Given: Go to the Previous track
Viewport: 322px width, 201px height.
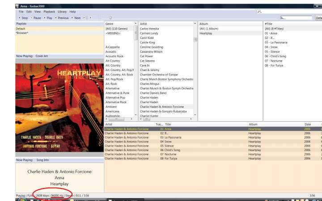Looking at the screenshot, I should click(62, 18).
